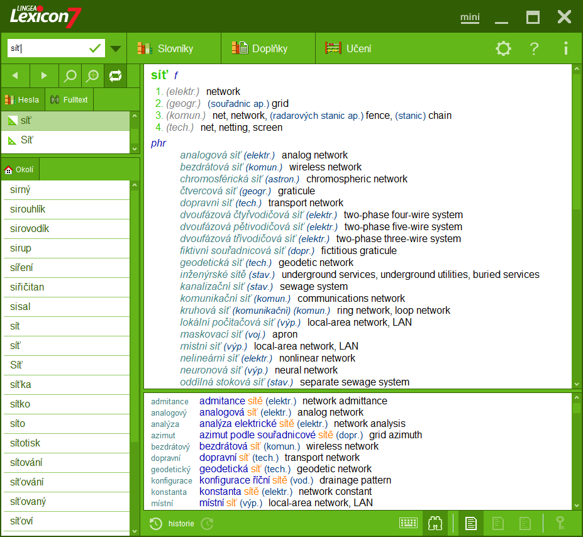
Task: Click the magnifier search icon
Action: click(70, 76)
